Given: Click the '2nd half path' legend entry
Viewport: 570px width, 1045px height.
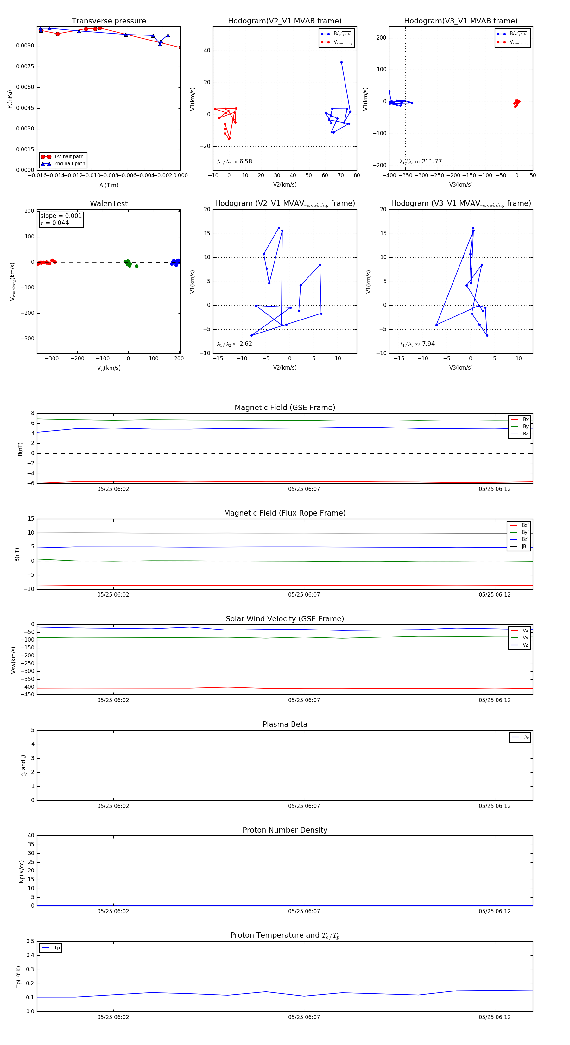Looking at the screenshot, I should click(x=63, y=164).
